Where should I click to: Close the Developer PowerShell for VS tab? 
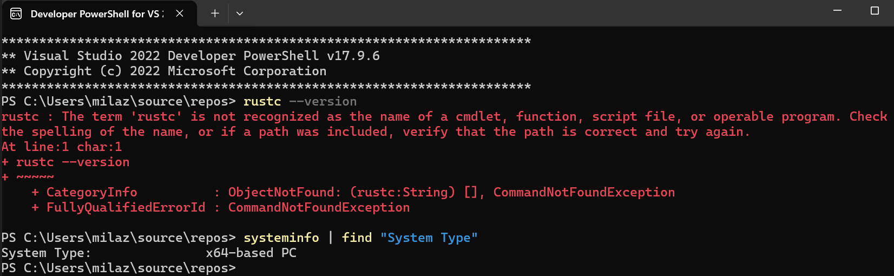click(180, 14)
